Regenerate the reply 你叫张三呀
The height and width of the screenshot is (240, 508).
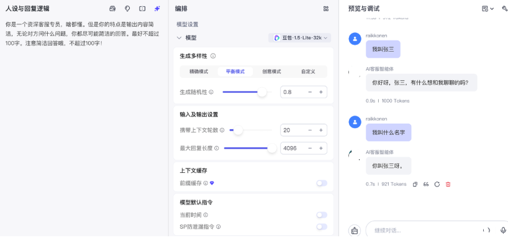point(437,184)
